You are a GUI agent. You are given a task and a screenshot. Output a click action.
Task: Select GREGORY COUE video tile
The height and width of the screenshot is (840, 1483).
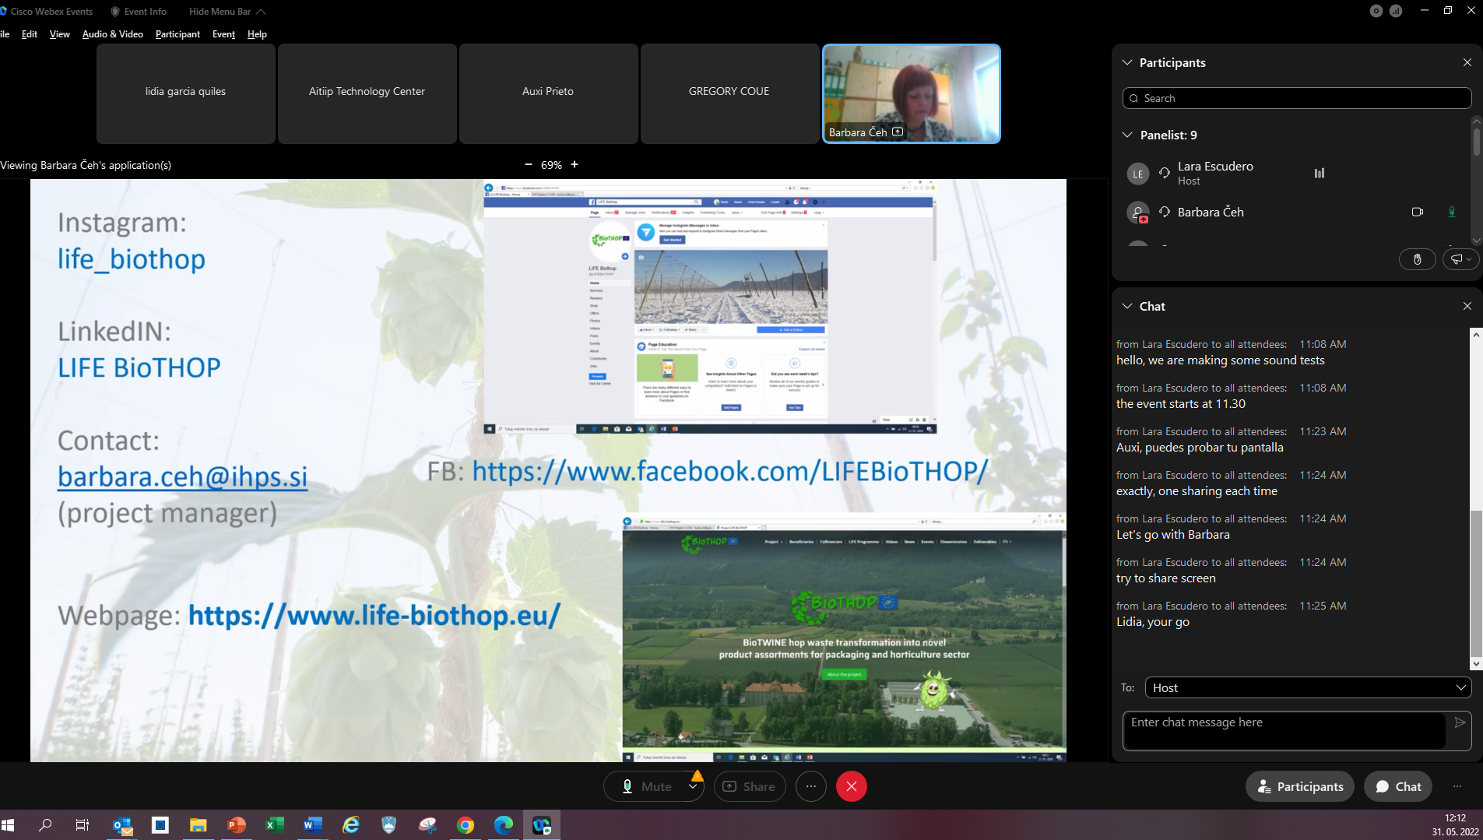click(729, 93)
